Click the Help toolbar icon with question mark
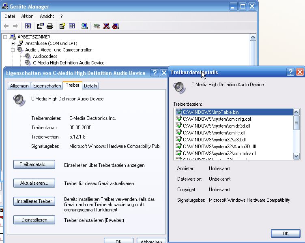 [x=62, y=26]
